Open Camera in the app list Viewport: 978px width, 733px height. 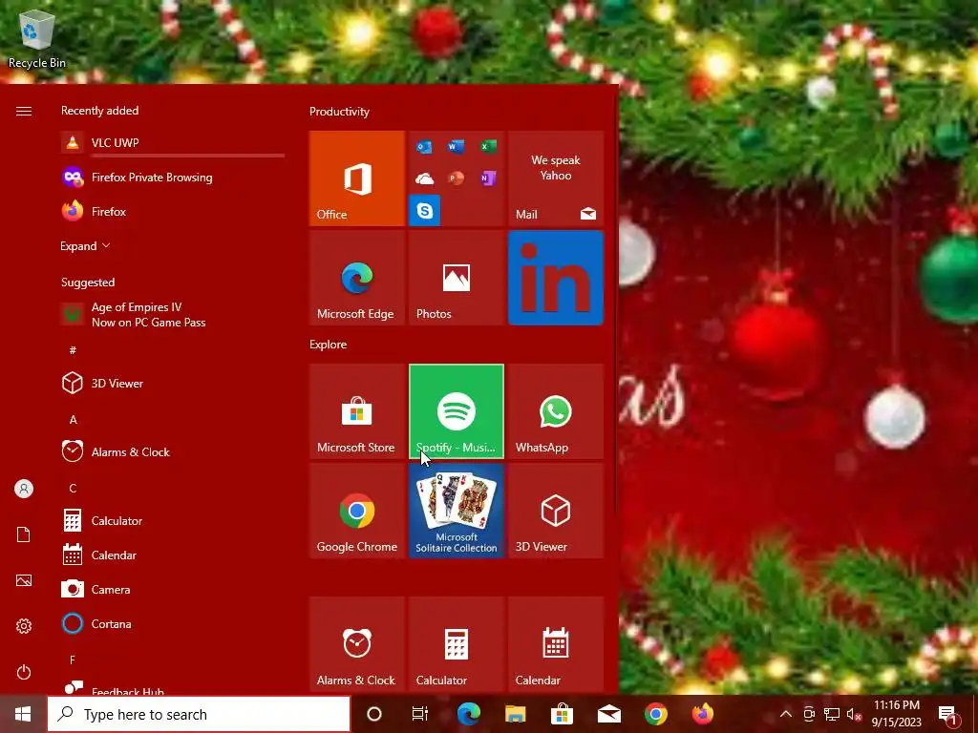(x=173, y=589)
